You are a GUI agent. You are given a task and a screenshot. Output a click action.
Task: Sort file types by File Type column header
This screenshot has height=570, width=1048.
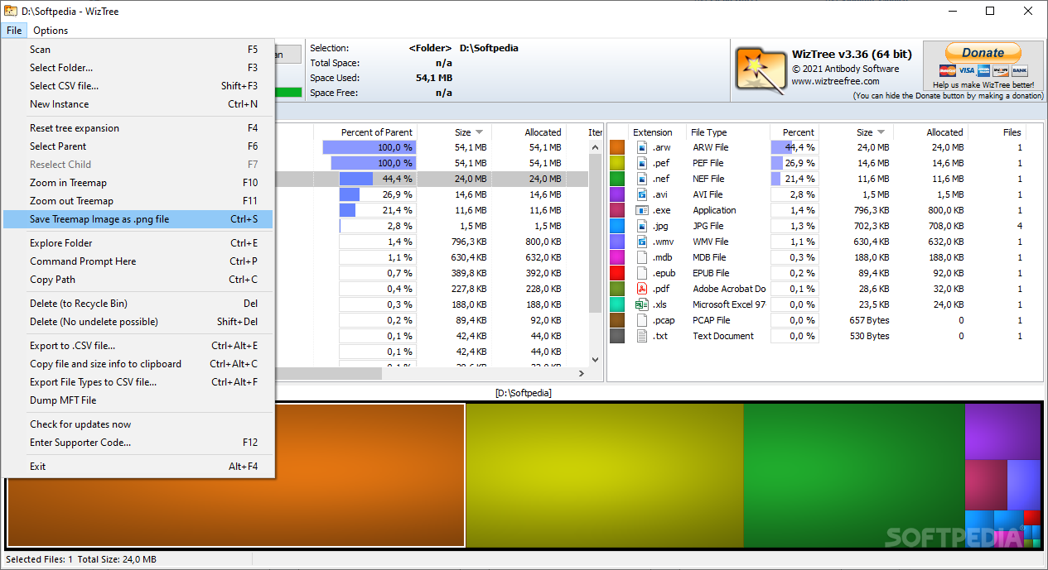pos(727,132)
